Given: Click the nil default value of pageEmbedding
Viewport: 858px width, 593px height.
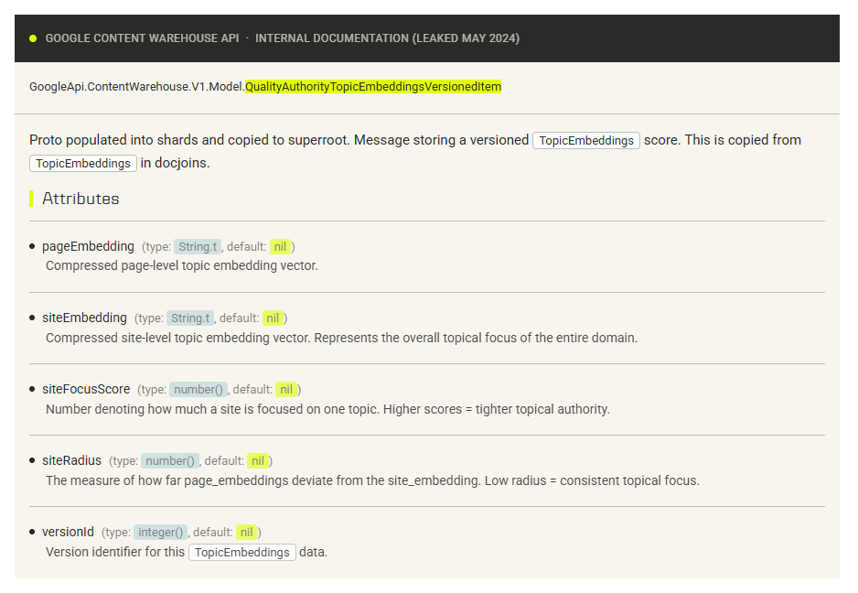Looking at the screenshot, I should [280, 247].
